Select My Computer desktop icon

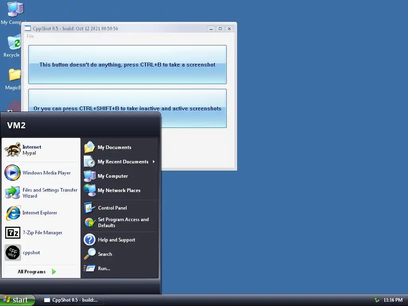[15, 10]
